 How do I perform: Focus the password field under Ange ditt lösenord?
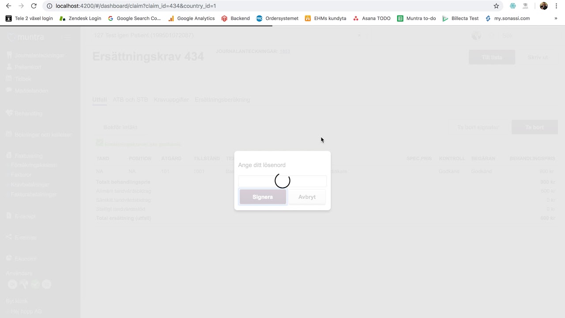point(282,181)
